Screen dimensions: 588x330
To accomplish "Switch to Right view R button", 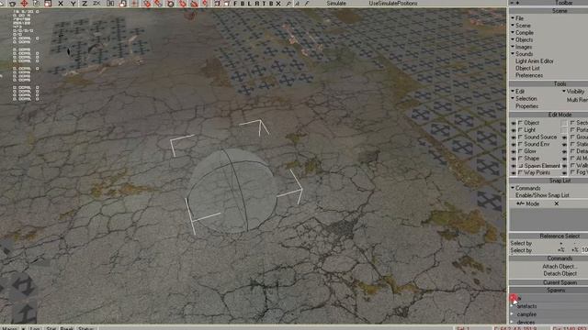I will pyautogui.click(x=257, y=4).
